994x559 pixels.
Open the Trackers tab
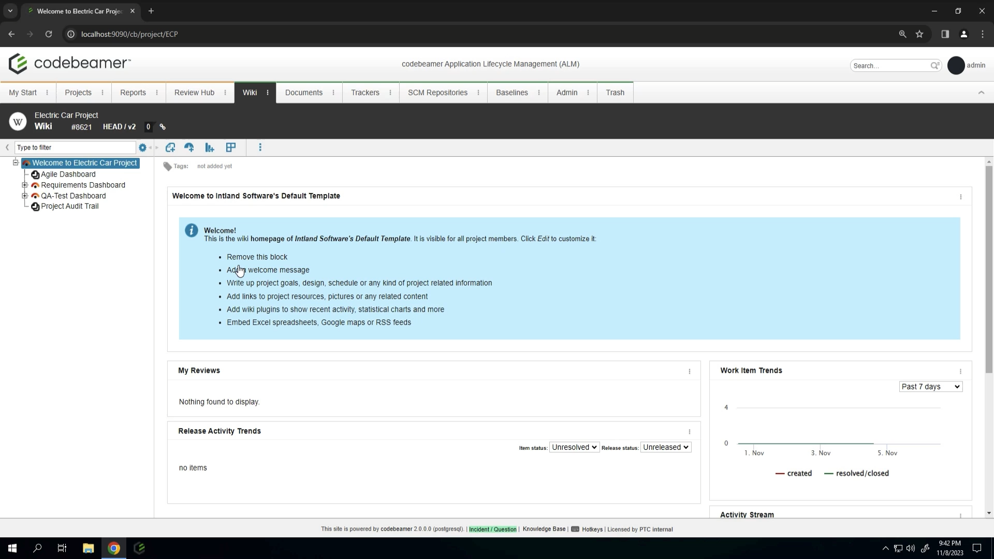[365, 93]
